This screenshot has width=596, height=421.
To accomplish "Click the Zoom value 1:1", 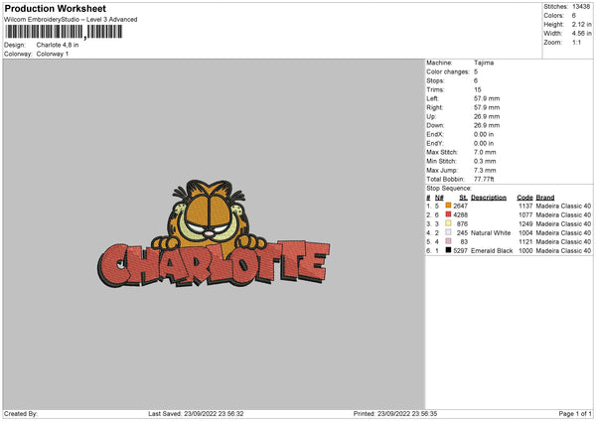I will pyautogui.click(x=576, y=42).
